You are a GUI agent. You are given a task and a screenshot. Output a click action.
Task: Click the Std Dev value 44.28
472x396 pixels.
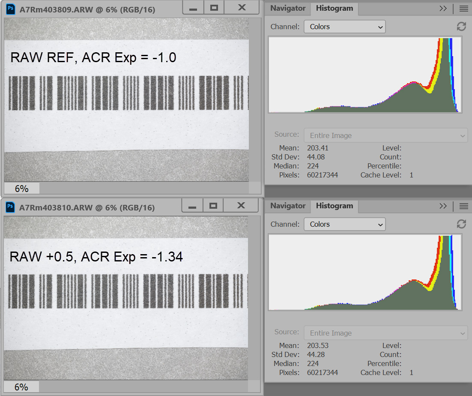tap(316, 354)
